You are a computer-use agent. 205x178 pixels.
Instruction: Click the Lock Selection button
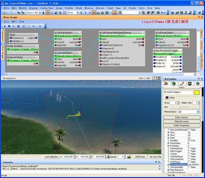[x=51, y=157]
